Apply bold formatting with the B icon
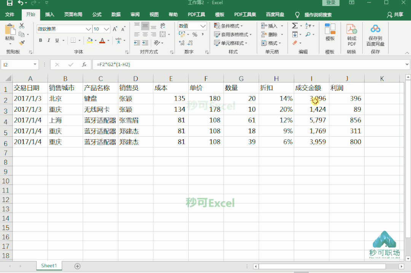This screenshot has height=273, width=411. pos(40,40)
